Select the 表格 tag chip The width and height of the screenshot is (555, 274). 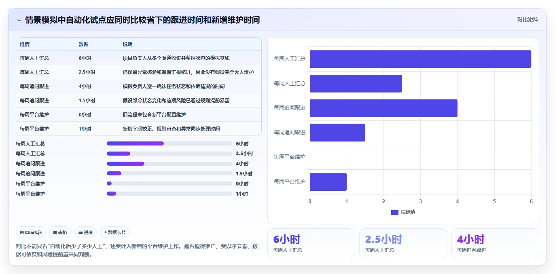60,232
